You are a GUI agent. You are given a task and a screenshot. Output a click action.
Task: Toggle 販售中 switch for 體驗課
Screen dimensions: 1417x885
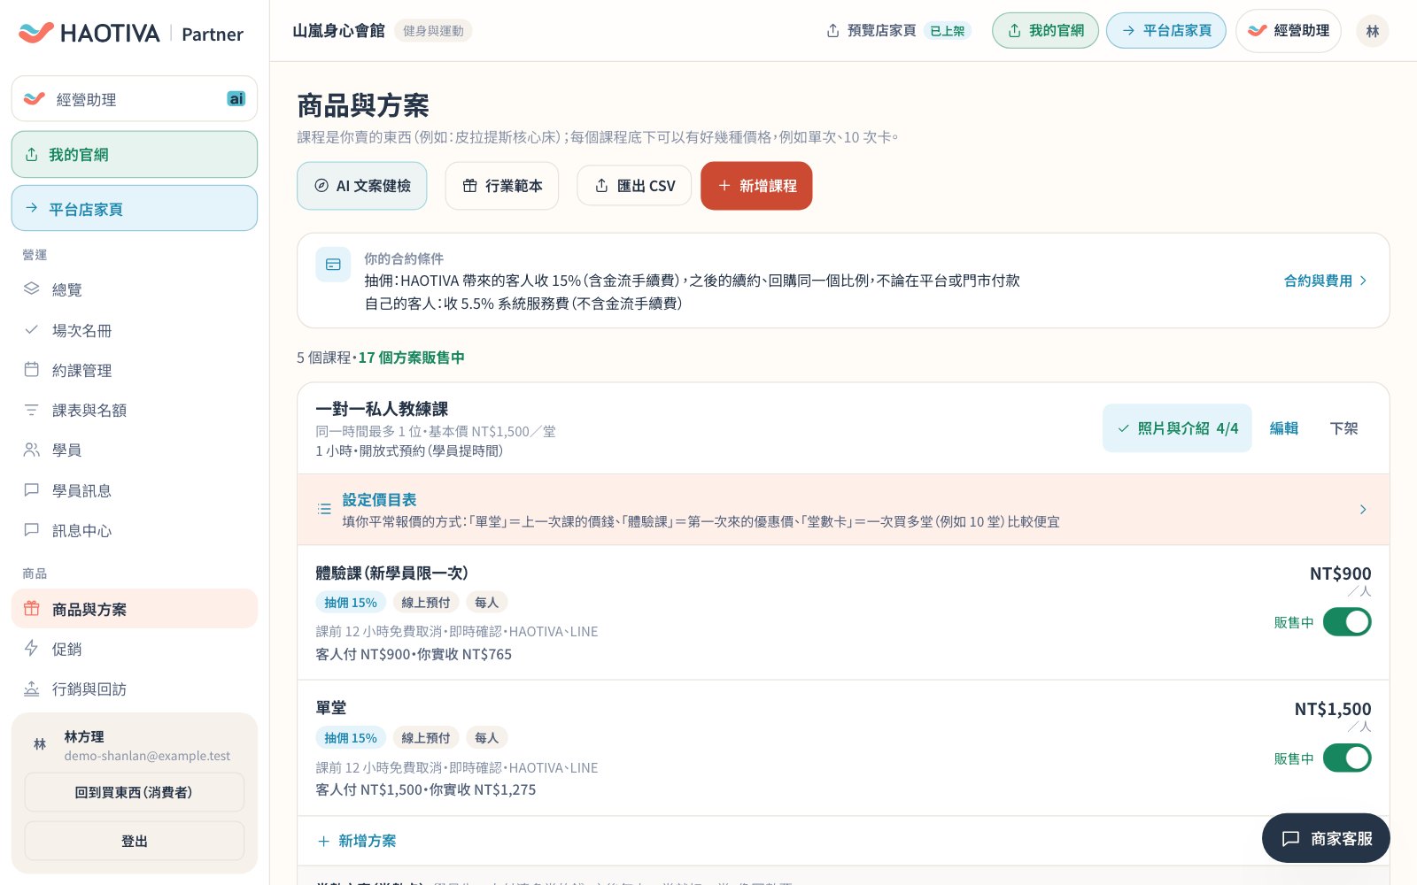click(1347, 622)
